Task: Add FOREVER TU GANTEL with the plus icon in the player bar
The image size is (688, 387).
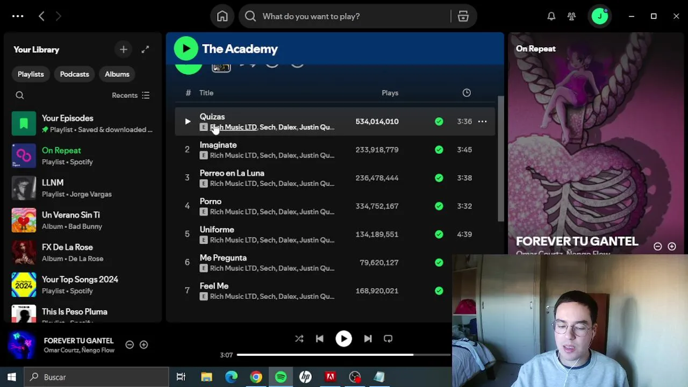Action: 144,345
